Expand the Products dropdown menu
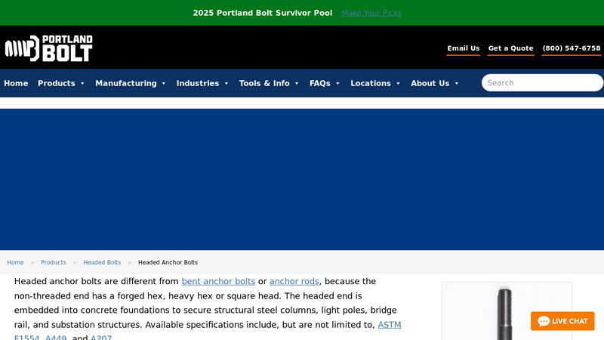This screenshot has height=340, width=604. (x=61, y=83)
